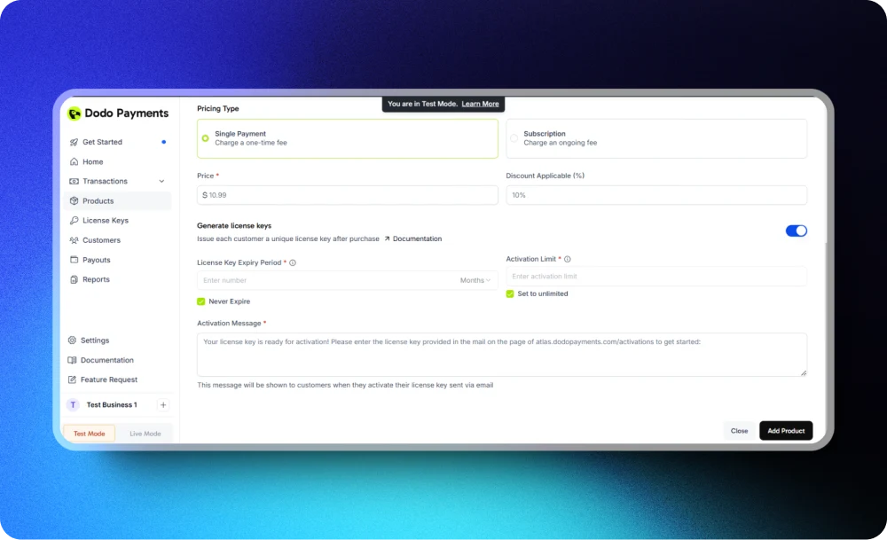Check the Never Expire checkbox
Viewport: 887px width, 540px height.
200,301
